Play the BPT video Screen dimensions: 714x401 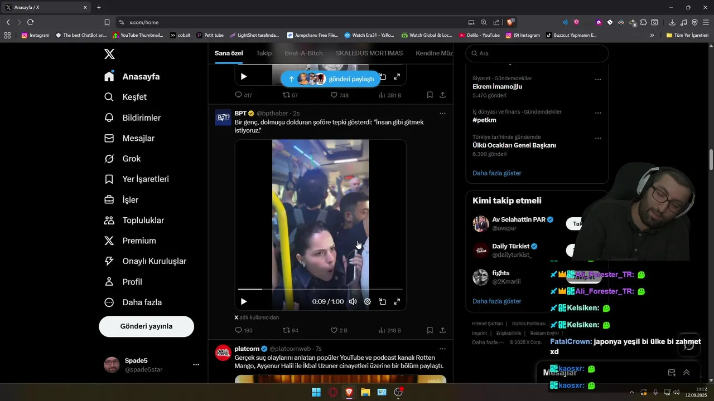[x=244, y=301]
